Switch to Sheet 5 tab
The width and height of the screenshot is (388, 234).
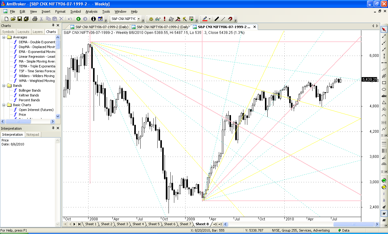click(x=154, y=224)
